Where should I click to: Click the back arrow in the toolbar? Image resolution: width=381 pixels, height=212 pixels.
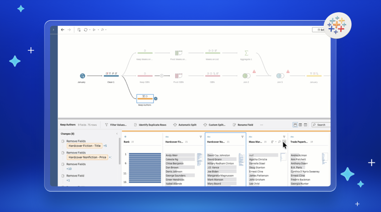click(62, 30)
